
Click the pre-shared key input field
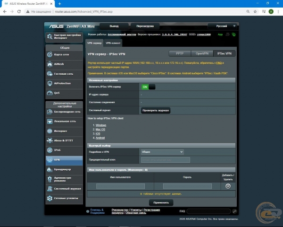(166, 160)
